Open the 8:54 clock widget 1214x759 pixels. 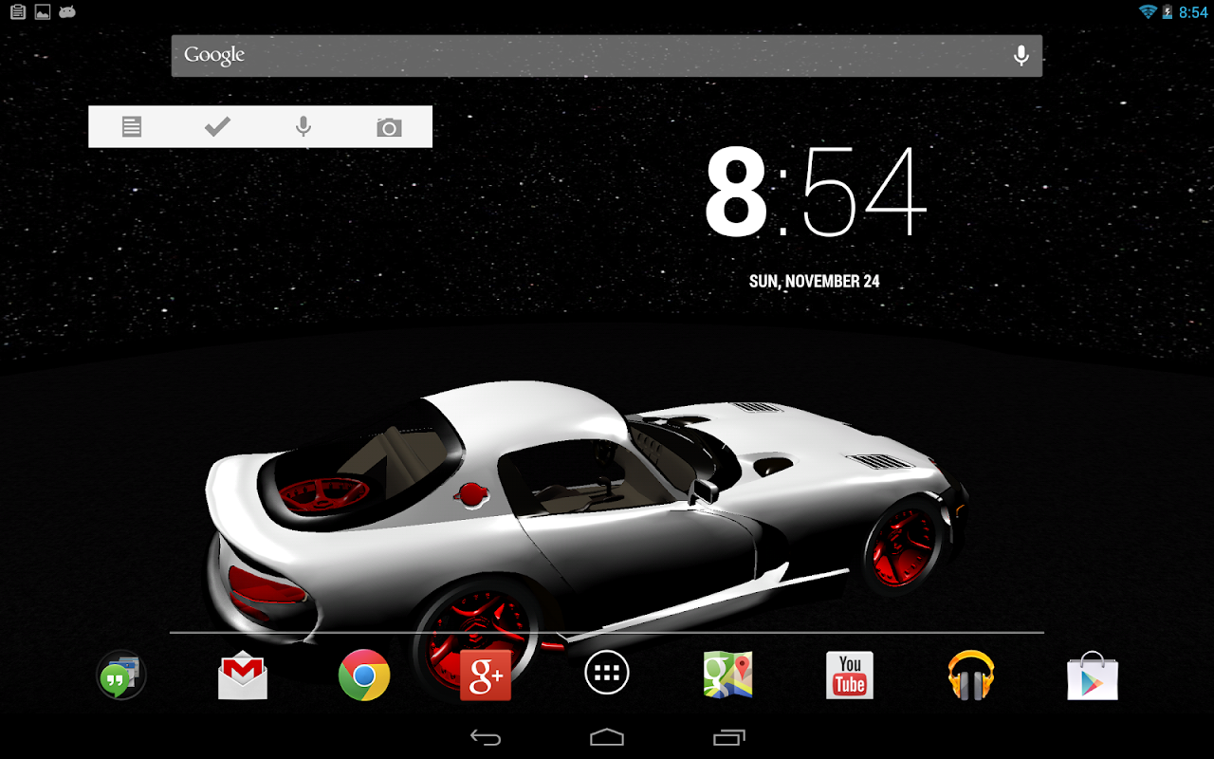tap(816, 193)
